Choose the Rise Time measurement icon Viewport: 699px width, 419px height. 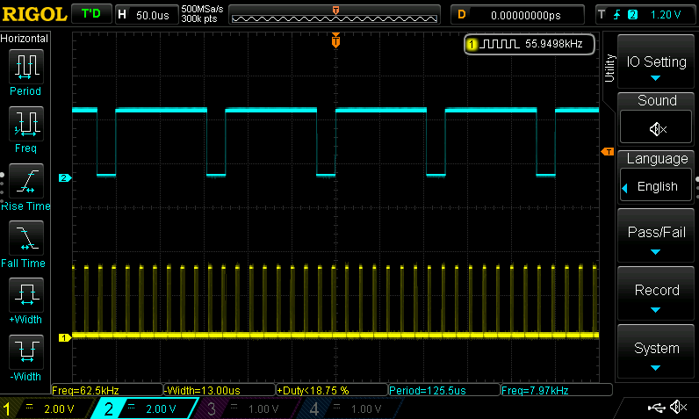[x=25, y=183]
